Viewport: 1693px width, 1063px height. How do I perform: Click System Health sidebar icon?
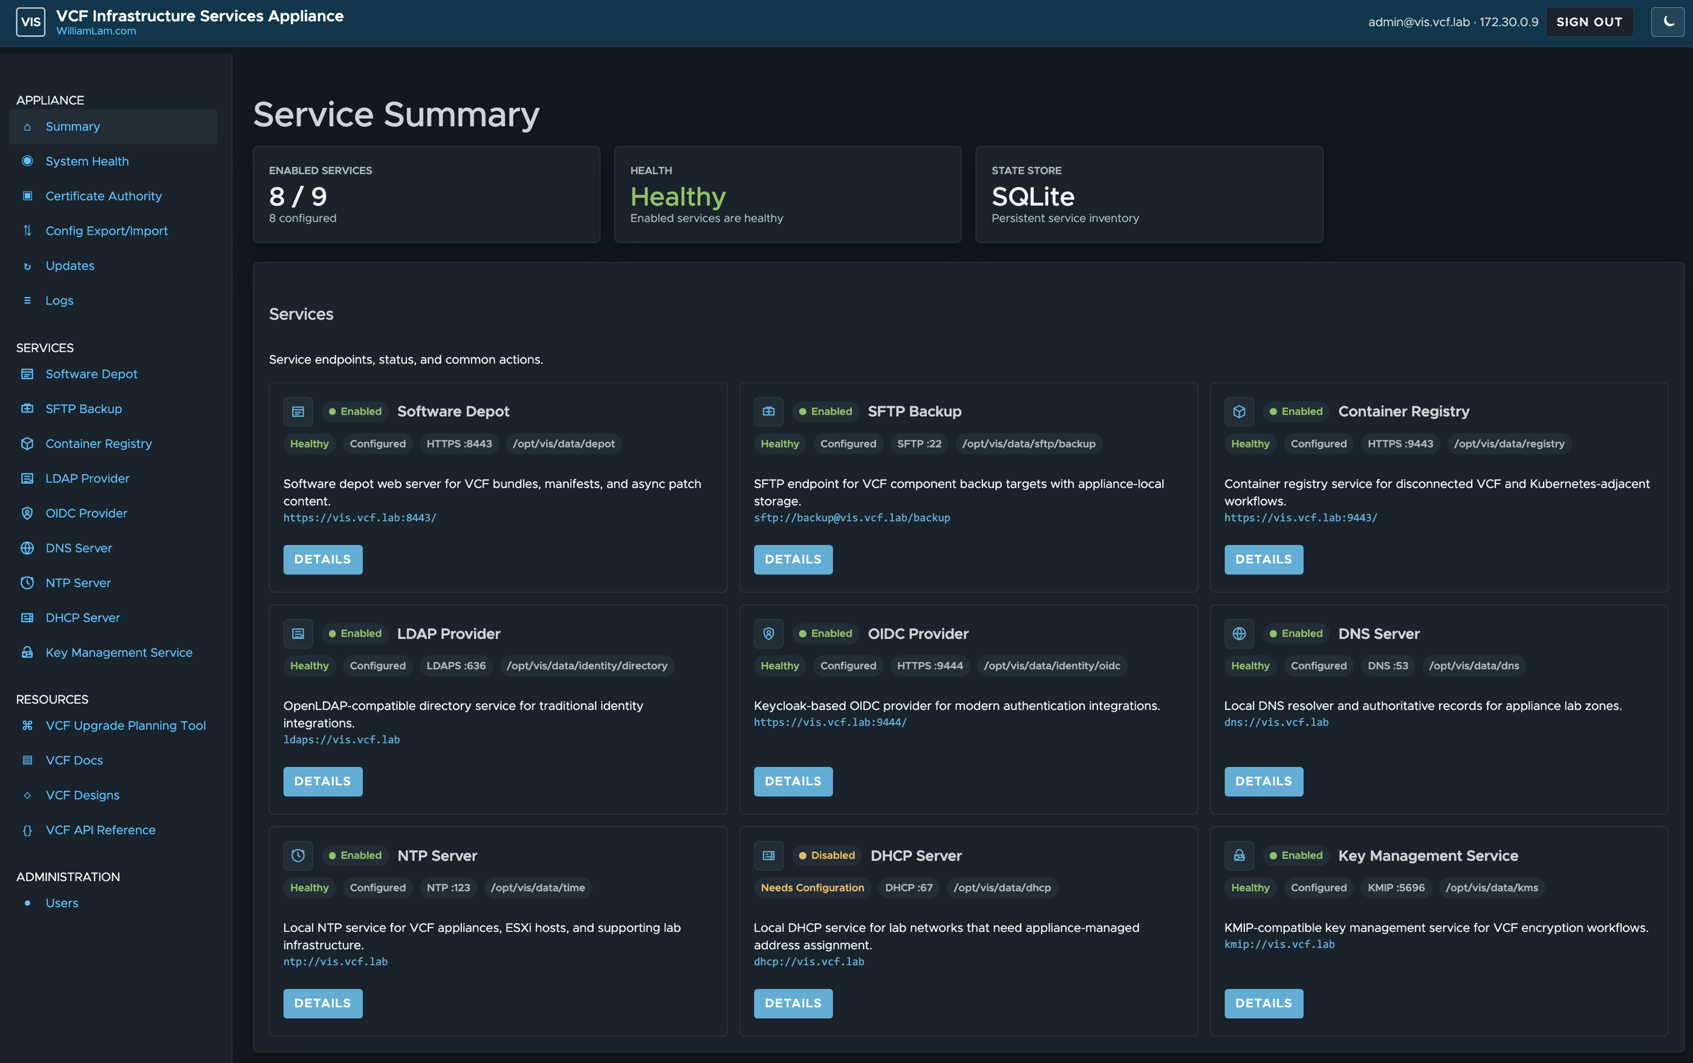click(27, 161)
